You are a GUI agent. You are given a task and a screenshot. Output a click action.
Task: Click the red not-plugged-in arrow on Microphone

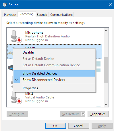19,40
